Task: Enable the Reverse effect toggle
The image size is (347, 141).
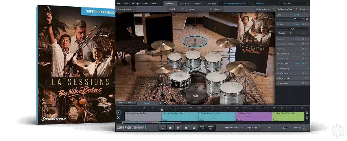Action: click(303, 39)
